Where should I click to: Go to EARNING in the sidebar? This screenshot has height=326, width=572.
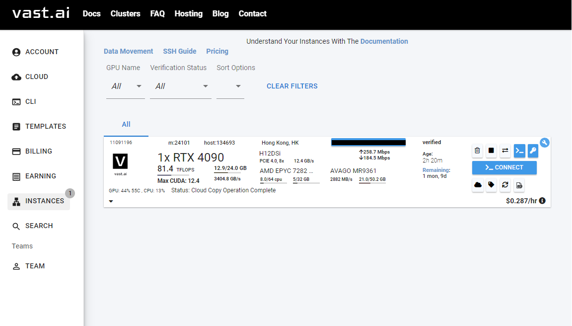pos(41,176)
